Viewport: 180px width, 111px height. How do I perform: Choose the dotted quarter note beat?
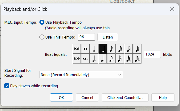tap(103, 59)
